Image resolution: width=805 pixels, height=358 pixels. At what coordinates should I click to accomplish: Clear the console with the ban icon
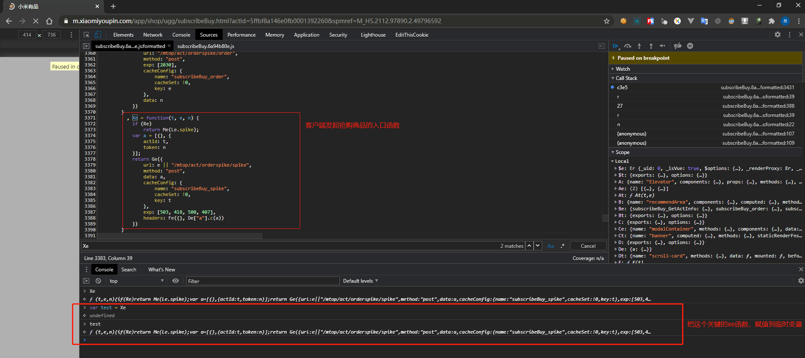pyautogui.click(x=98, y=281)
